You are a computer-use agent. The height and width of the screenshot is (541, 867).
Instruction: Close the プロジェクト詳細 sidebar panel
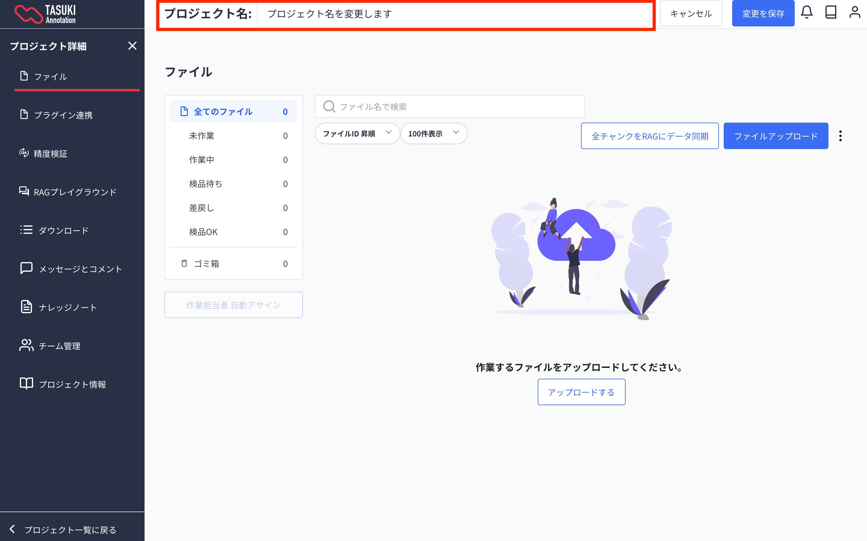[x=132, y=46]
